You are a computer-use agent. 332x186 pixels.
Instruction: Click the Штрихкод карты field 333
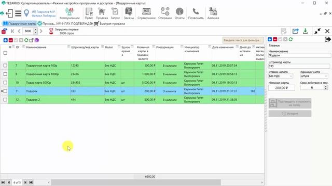pyautogui.click(x=299, y=66)
